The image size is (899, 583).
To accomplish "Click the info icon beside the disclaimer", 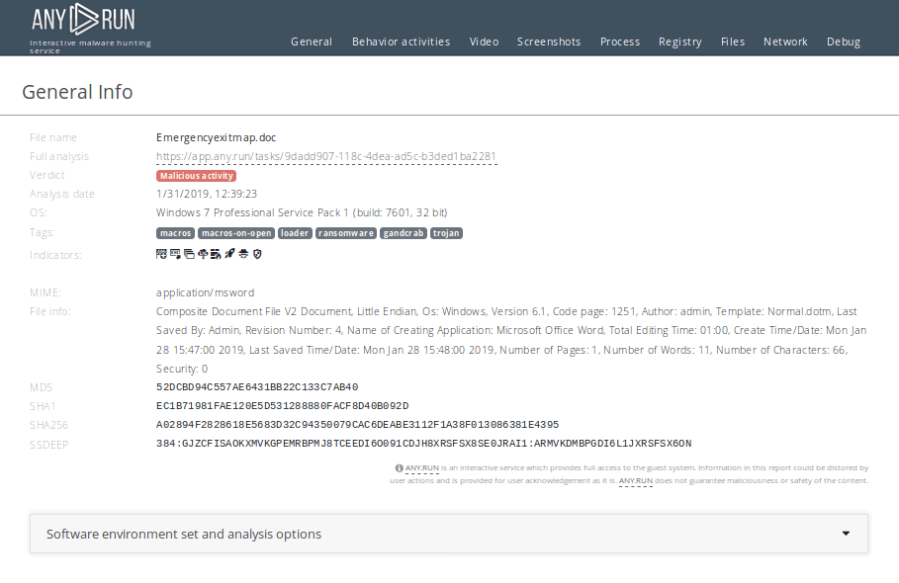I will tap(399, 468).
